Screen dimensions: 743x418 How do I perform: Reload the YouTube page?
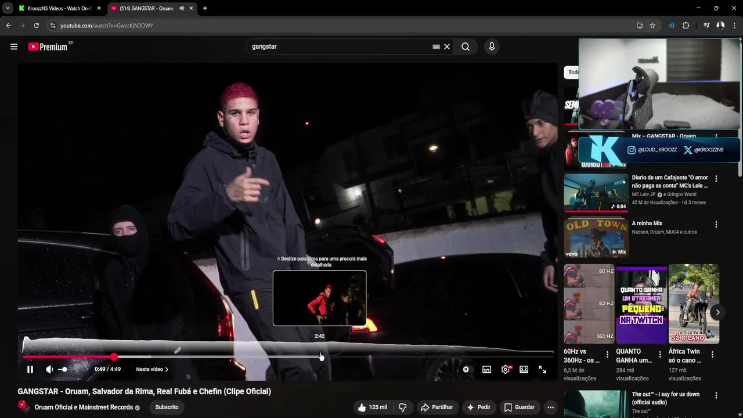[36, 26]
